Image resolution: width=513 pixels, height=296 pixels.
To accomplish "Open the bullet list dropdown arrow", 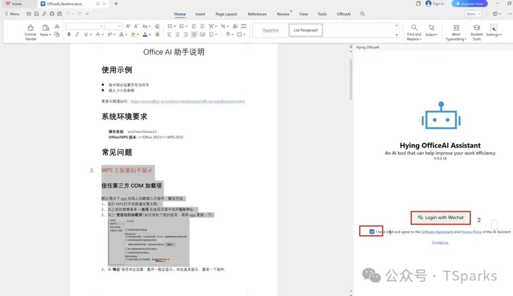I will 175,26.
